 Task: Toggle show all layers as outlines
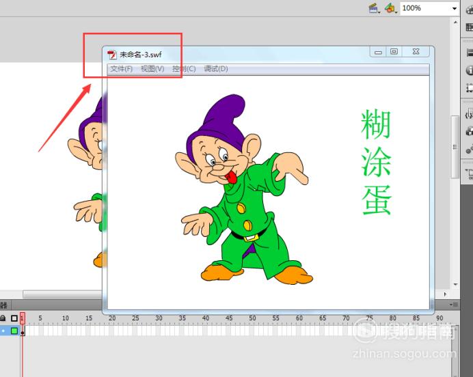click(14, 318)
